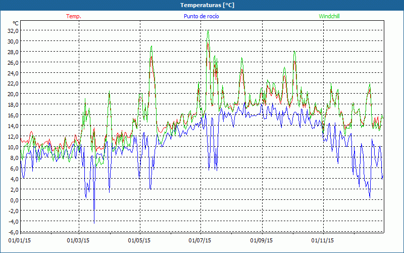Click the 18,0 y-axis value

click(13, 105)
